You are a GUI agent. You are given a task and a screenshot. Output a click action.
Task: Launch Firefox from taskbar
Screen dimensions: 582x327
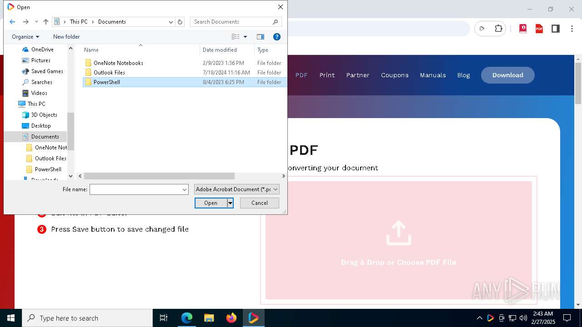coord(231,318)
